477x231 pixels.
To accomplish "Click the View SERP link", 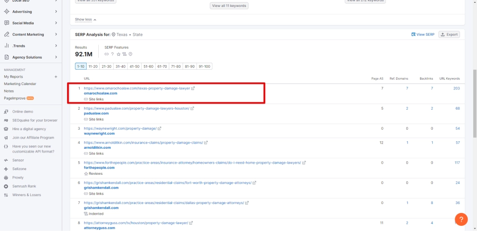I will point(423,34).
